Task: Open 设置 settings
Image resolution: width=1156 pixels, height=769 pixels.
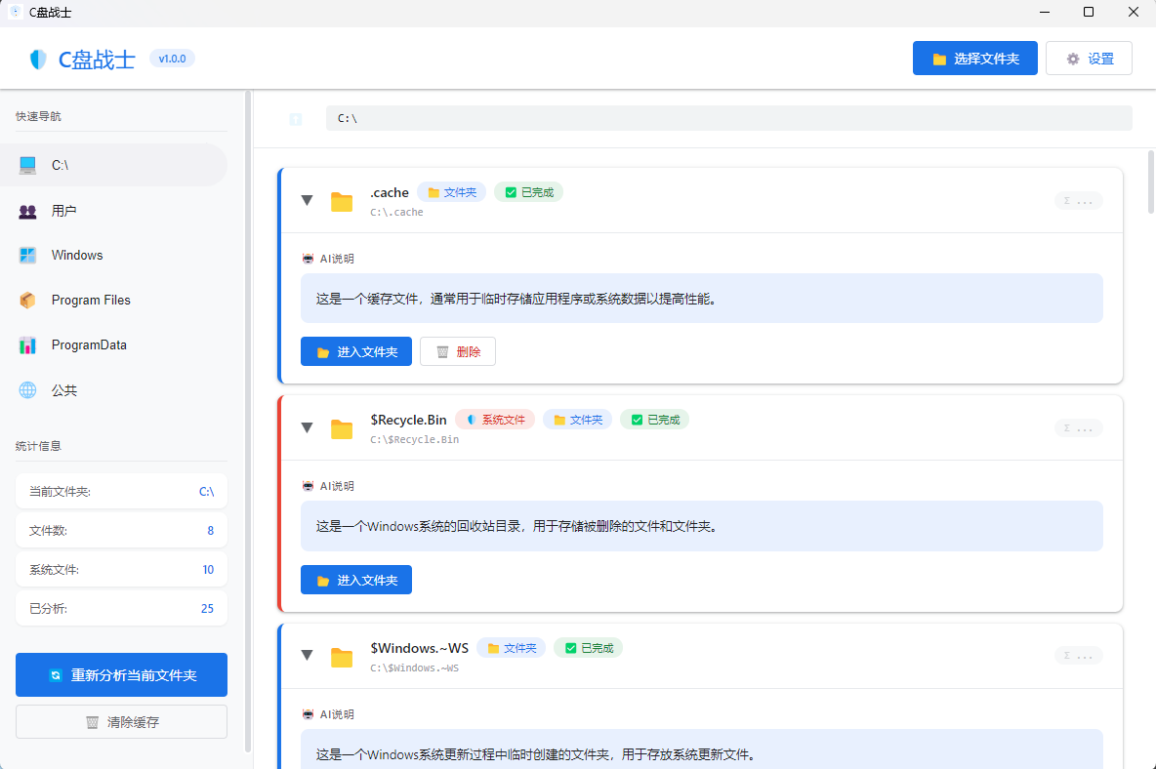Action: (x=1089, y=59)
